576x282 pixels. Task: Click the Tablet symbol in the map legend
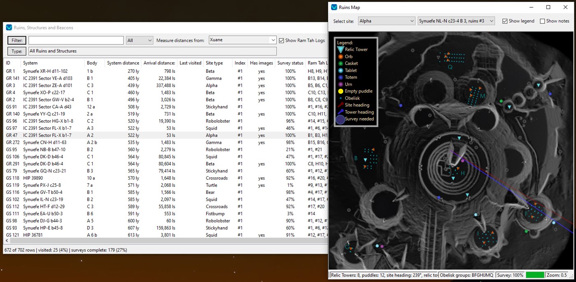point(340,70)
